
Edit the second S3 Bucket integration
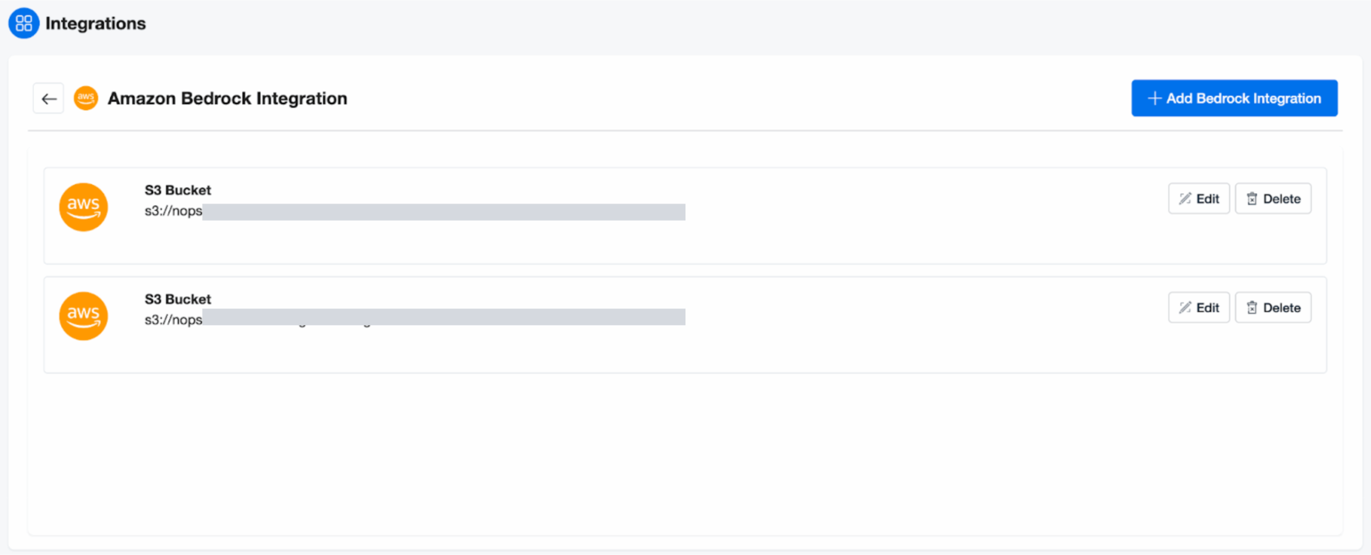[x=1199, y=308]
